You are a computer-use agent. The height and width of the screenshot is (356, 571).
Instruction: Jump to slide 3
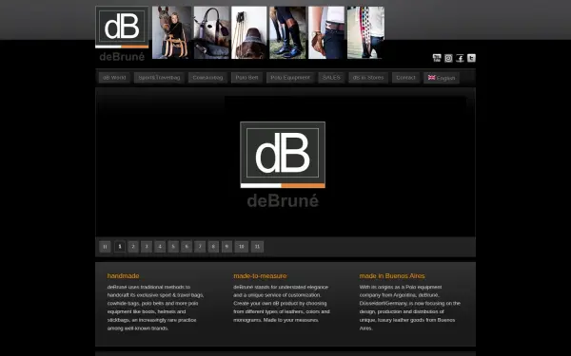click(x=147, y=247)
